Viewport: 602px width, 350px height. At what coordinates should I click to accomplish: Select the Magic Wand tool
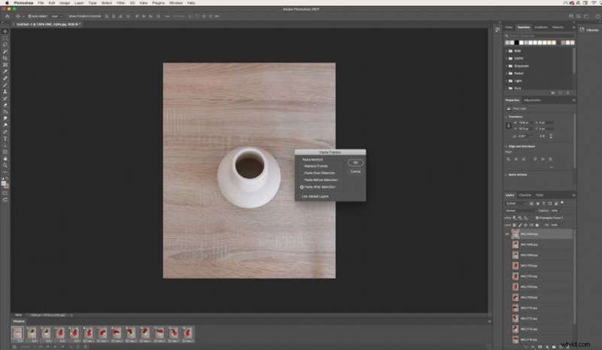click(5, 51)
